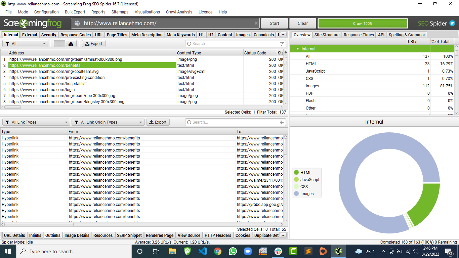Select the CSS row in Overview
The width and height of the screenshot is (459, 258).
point(372,79)
